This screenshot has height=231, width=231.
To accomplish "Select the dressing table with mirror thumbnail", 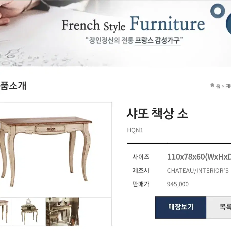I will tap(29, 211).
